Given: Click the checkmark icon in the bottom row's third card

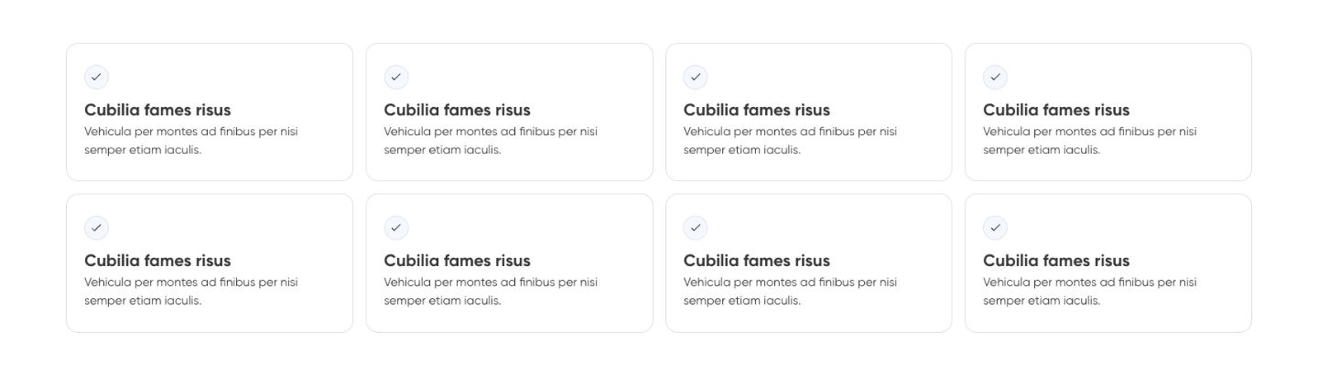Looking at the screenshot, I should (x=696, y=228).
